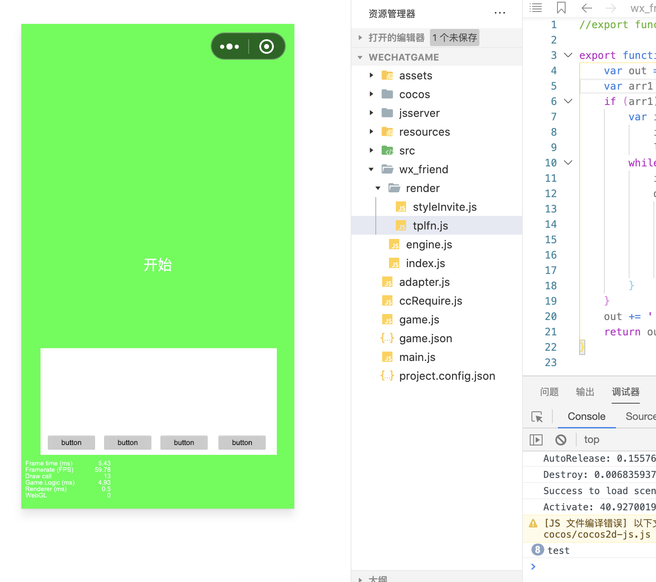Open index.js in the file tree
Screen dimensions: 656x582
pyautogui.click(x=425, y=263)
